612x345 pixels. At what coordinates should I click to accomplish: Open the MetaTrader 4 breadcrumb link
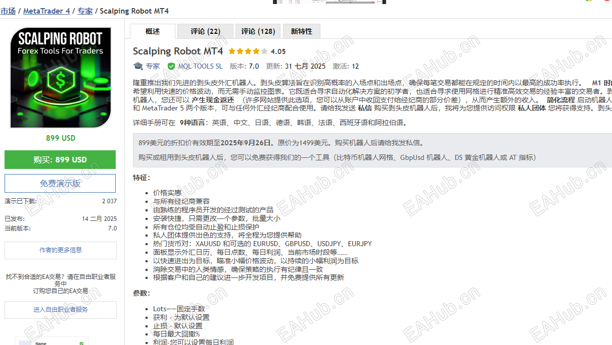(46, 11)
